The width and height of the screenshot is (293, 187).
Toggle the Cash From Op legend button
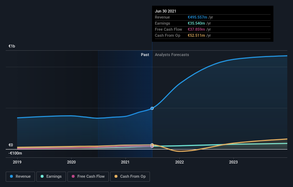[x=130, y=177]
